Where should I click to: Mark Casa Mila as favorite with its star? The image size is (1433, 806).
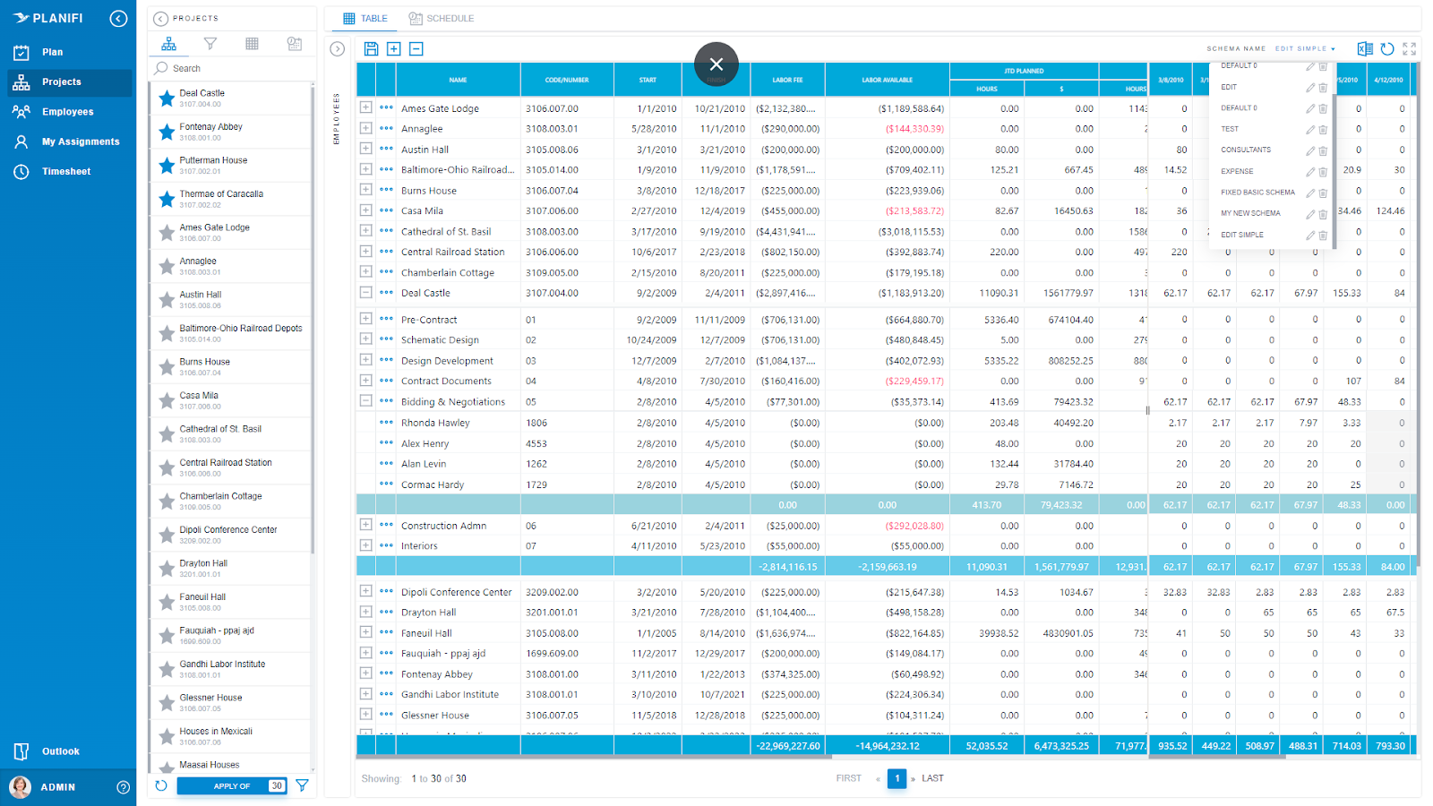(167, 400)
